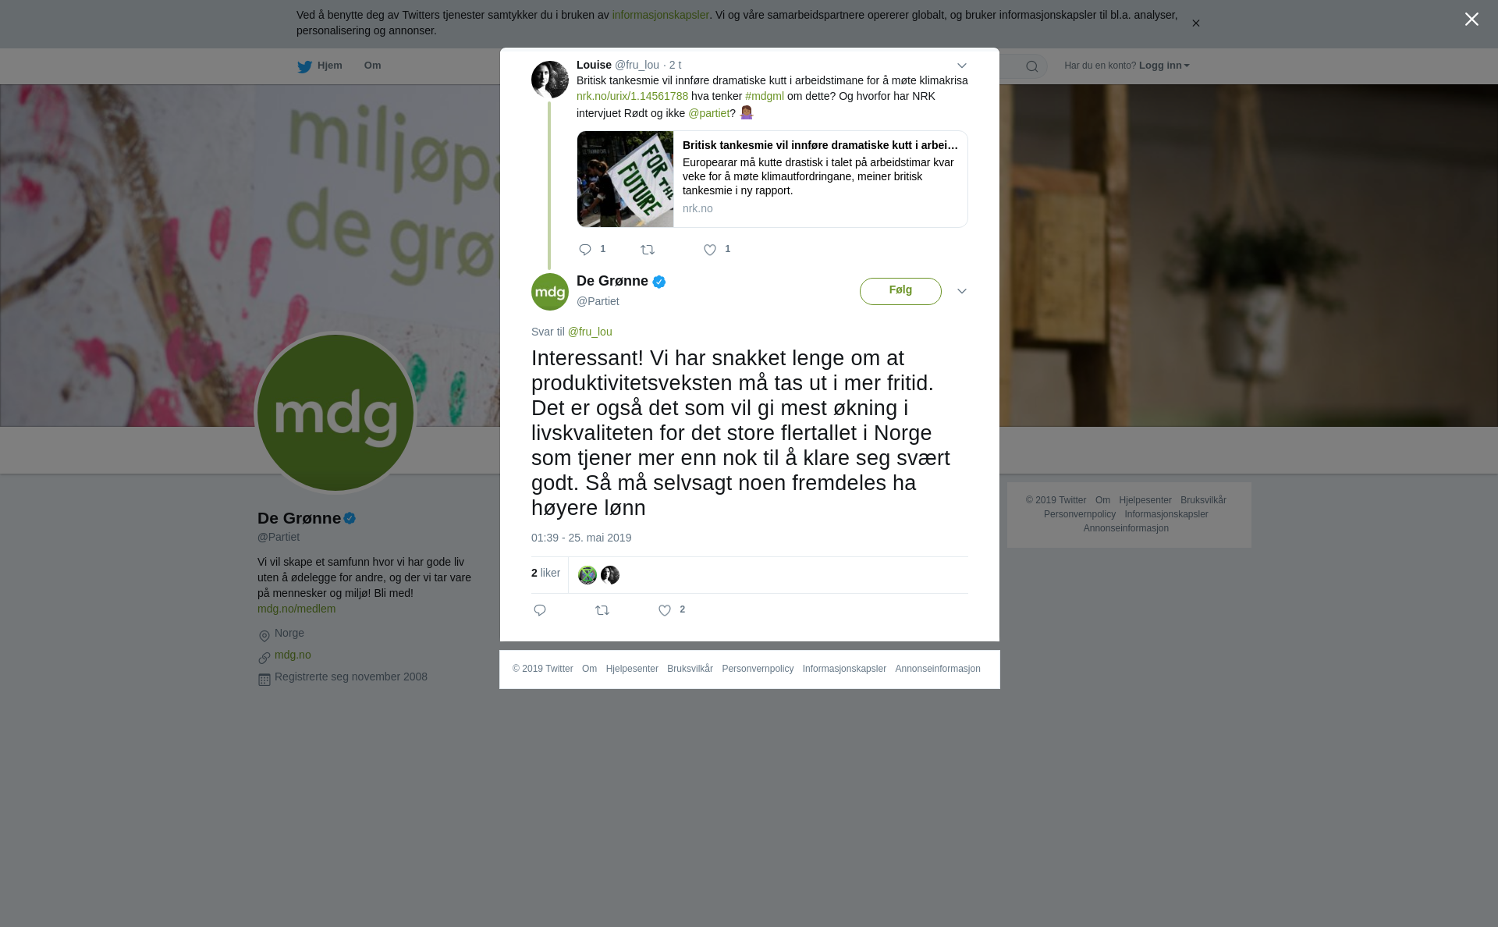
Task: Like Louise's tweet with the heart icon
Action: click(x=709, y=250)
